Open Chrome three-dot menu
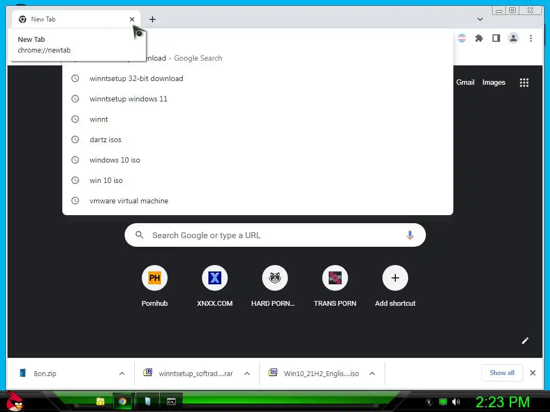 tap(531, 38)
